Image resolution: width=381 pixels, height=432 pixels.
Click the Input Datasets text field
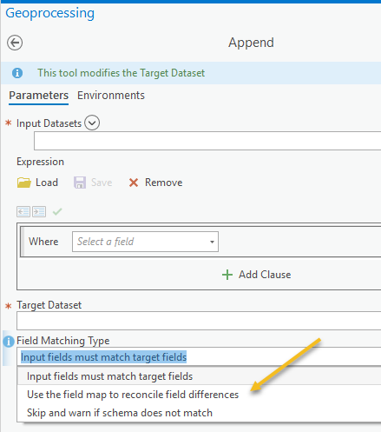(x=207, y=141)
